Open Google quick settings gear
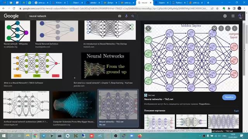 click(225, 16)
